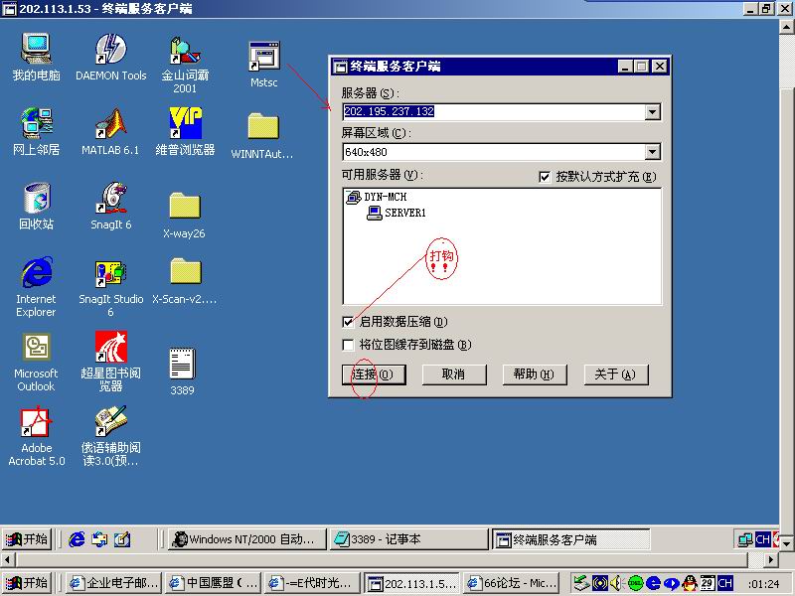
Task: Enable 将位图缓存到磁盘 checkbox
Action: (x=348, y=345)
